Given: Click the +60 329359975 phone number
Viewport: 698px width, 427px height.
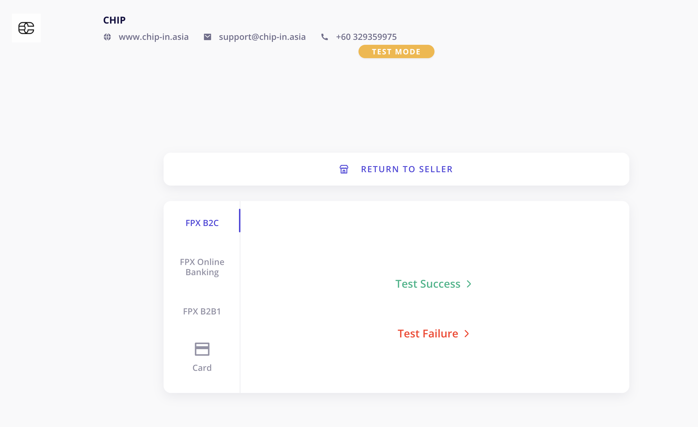Looking at the screenshot, I should [366, 37].
